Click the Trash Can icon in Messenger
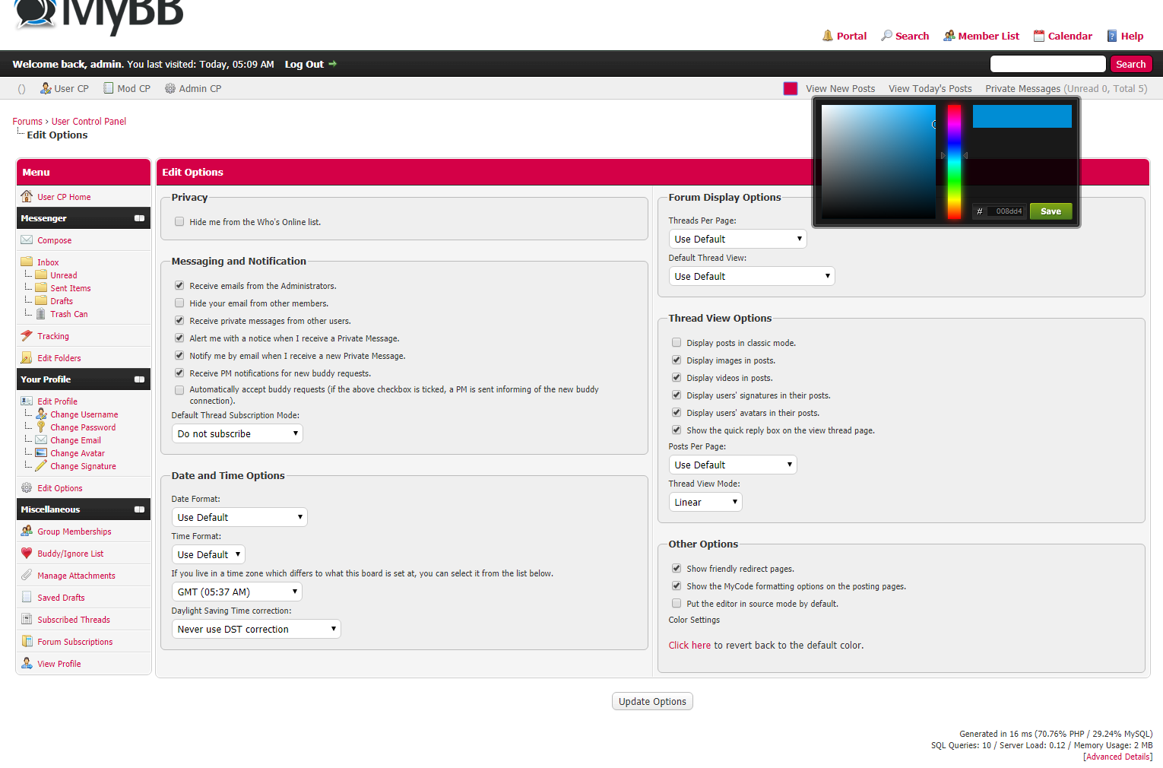1163x768 pixels. (x=41, y=314)
